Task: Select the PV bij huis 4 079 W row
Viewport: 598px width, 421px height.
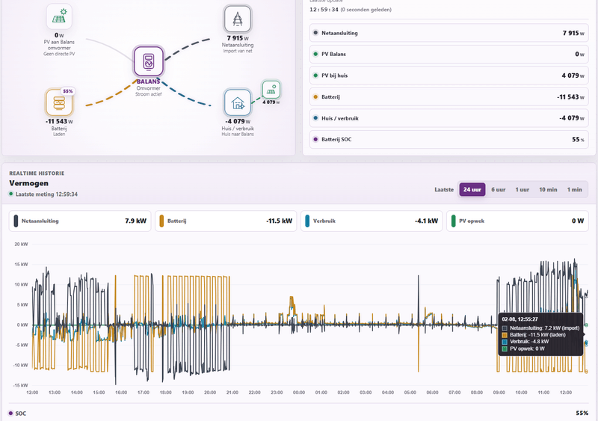Action: [x=449, y=76]
